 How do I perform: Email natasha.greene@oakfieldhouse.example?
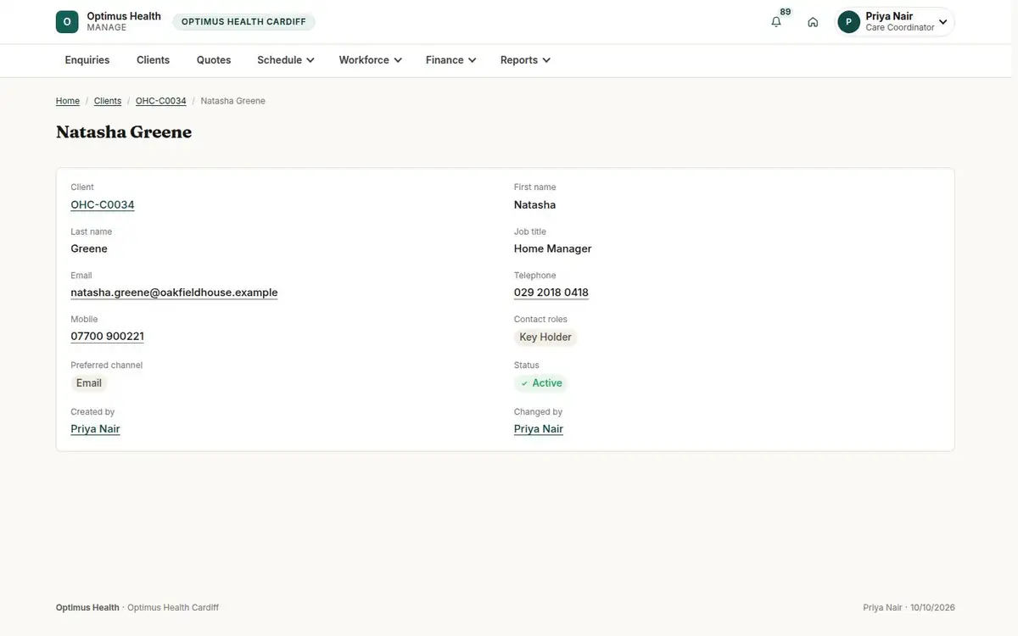click(x=174, y=293)
